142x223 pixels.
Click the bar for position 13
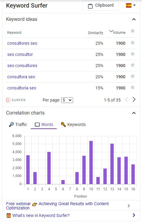[x=112, y=164]
